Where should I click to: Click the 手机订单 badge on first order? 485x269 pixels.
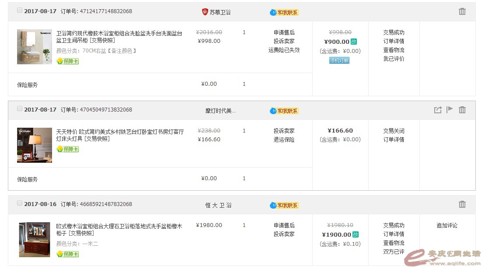click(339, 60)
